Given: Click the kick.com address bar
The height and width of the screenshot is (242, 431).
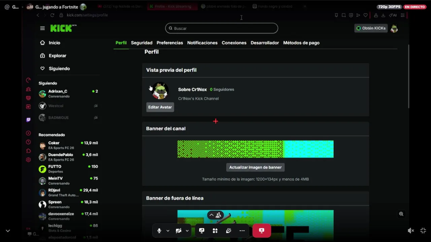Looking at the screenshot, I should coord(87,15).
